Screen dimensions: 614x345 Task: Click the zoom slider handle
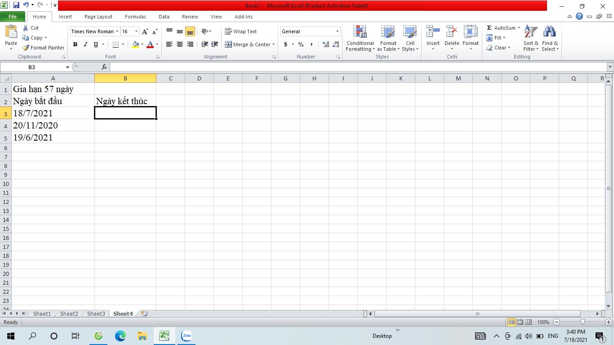pos(583,322)
